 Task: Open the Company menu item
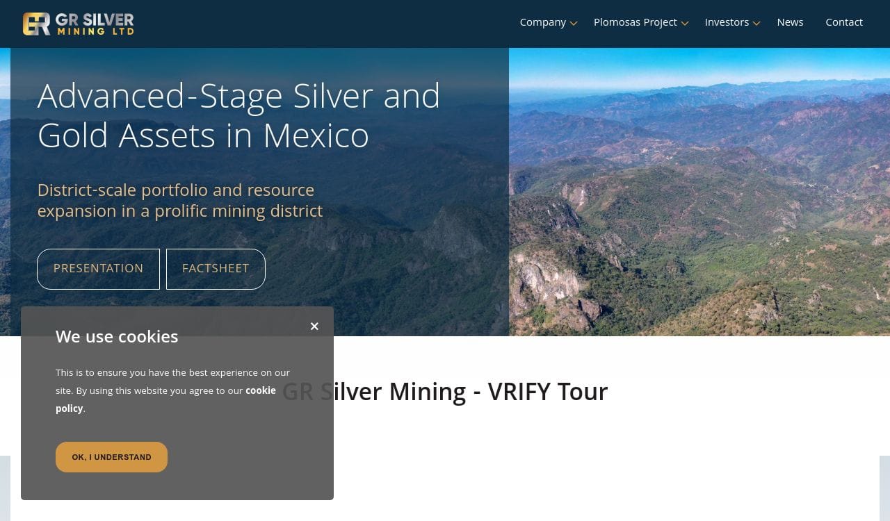coord(542,22)
